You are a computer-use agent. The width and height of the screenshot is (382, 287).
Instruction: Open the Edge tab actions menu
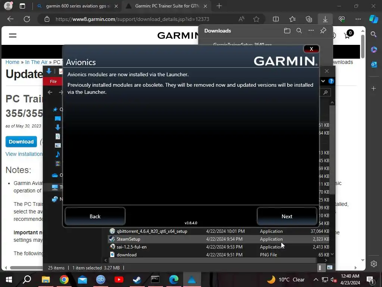(22, 6)
